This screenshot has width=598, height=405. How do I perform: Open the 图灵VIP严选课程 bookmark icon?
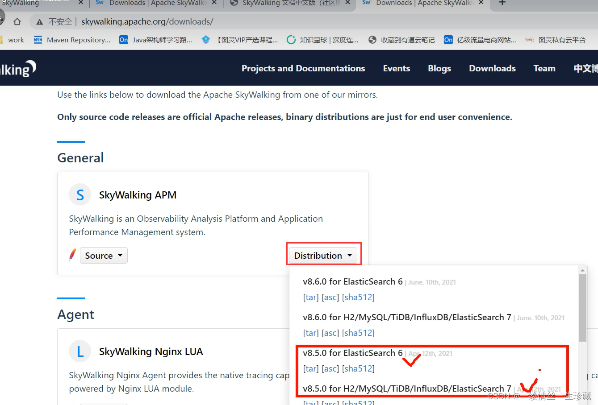(x=206, y=40)
